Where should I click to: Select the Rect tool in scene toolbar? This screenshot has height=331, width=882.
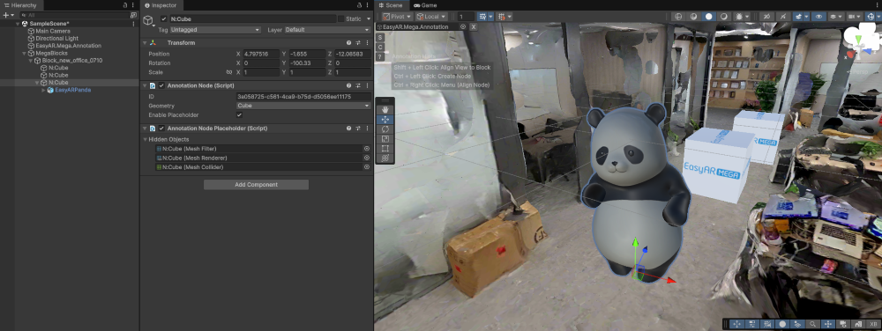385,149
